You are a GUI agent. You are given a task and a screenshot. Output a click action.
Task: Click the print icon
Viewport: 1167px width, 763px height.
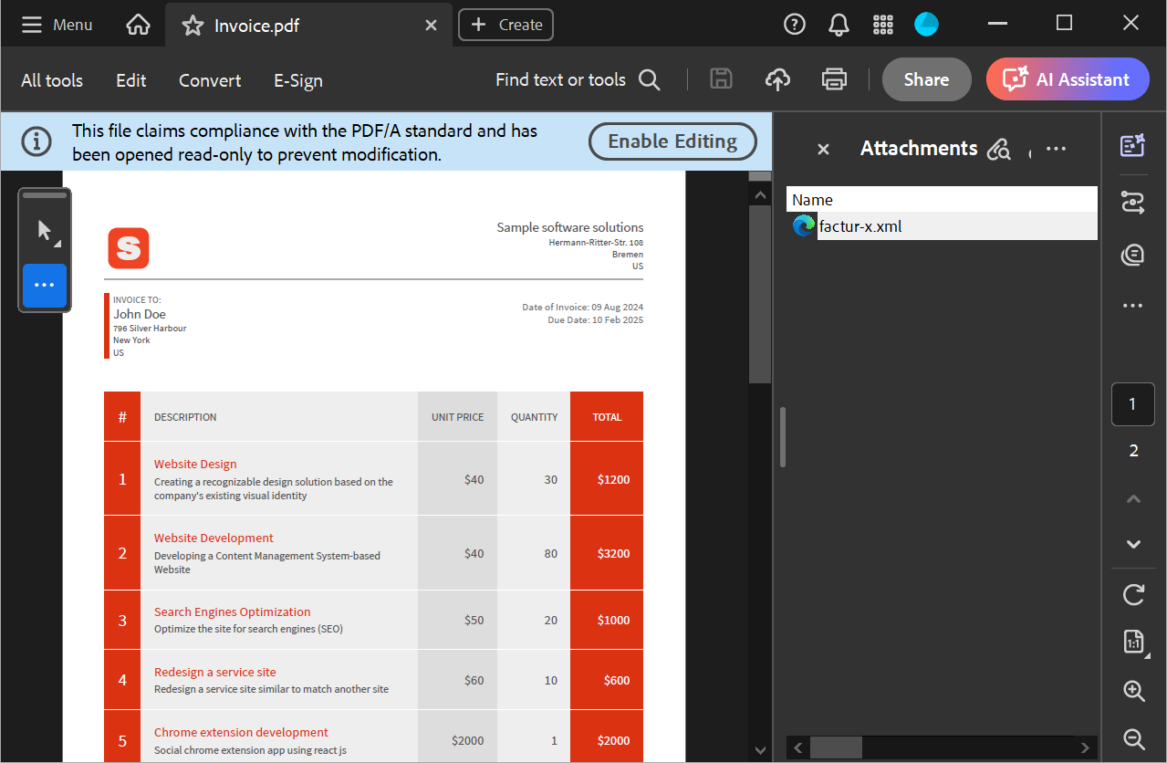click(x=834, y=80)
